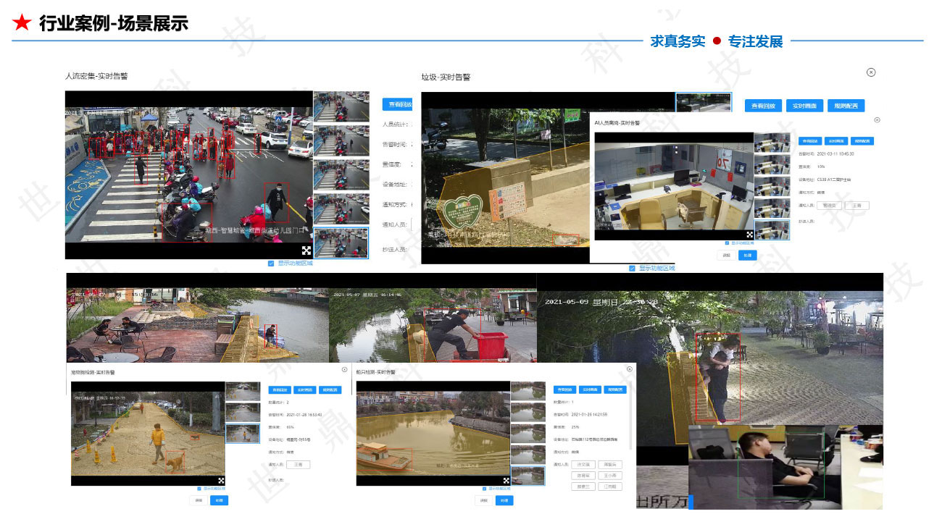This screenshot has width=942, height=514.
Task: Select the highlighted bottom thumbnail in crowd panel
Action: click(341, 243)
